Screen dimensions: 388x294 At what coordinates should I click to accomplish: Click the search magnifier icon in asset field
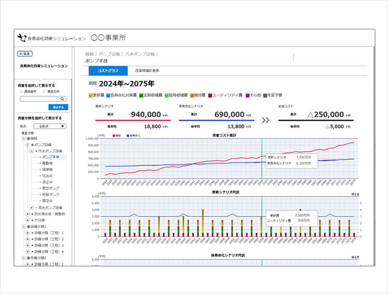pos(62,99)
